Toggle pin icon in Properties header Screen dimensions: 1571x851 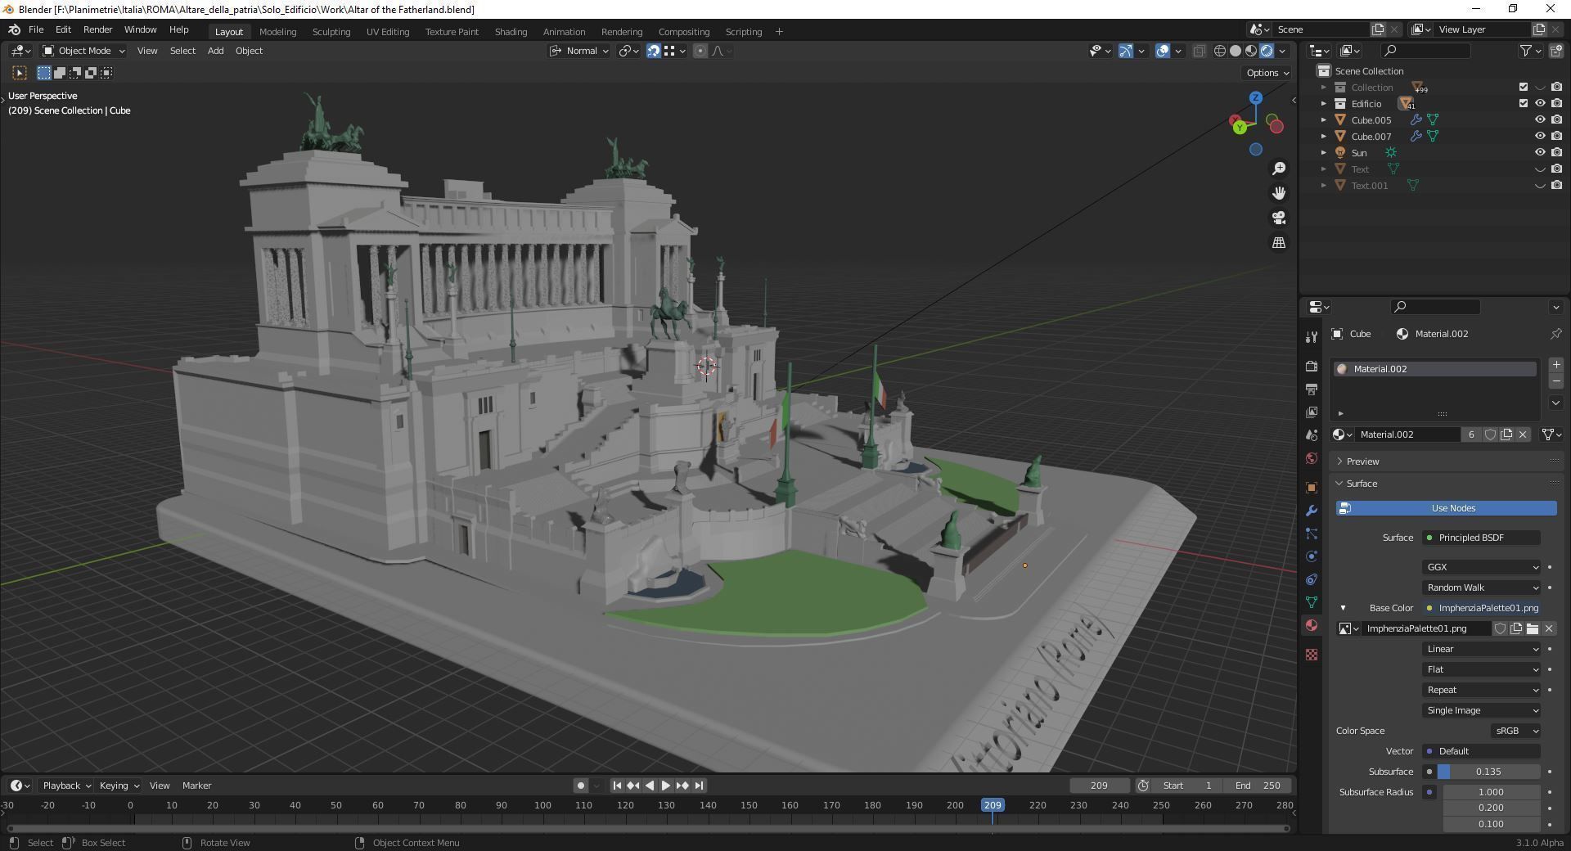pyautogui.click(x=1555, y=334)
